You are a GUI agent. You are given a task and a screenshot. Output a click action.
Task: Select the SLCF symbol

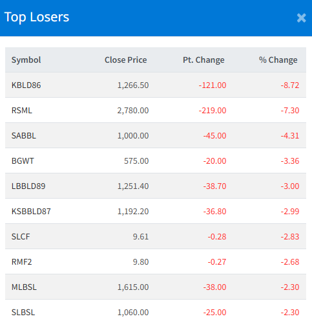pos(21,236)
